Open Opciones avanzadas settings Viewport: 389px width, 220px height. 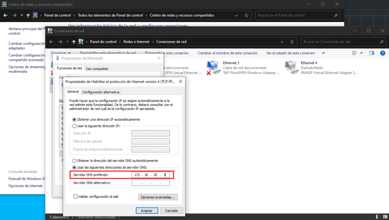[158, 197]
